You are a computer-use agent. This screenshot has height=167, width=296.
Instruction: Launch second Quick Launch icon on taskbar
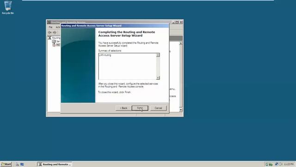22,164
